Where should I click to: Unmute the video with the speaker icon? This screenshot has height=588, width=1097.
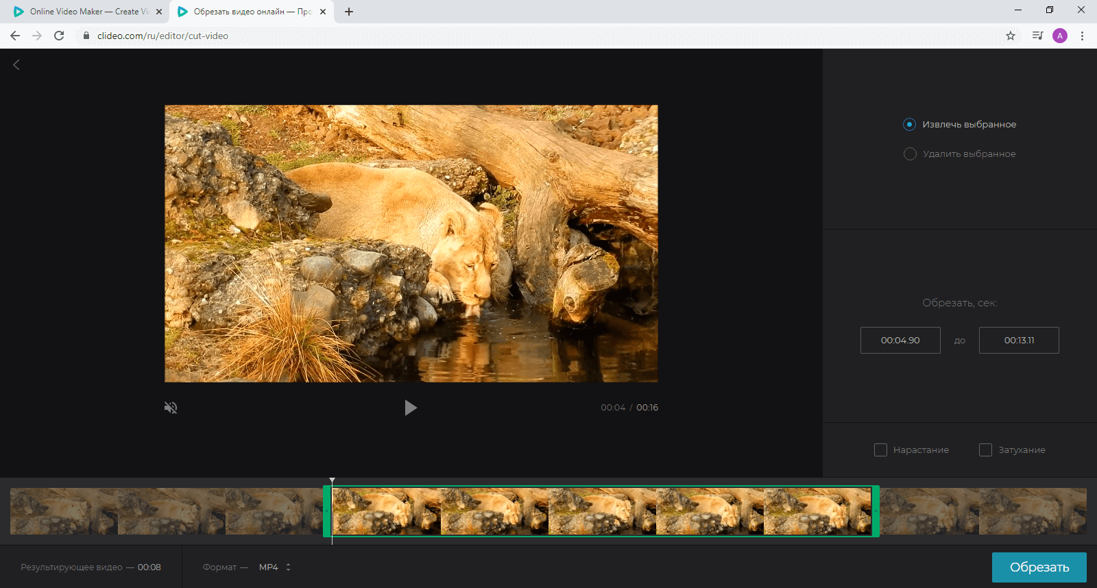click(x=171, y=408)
